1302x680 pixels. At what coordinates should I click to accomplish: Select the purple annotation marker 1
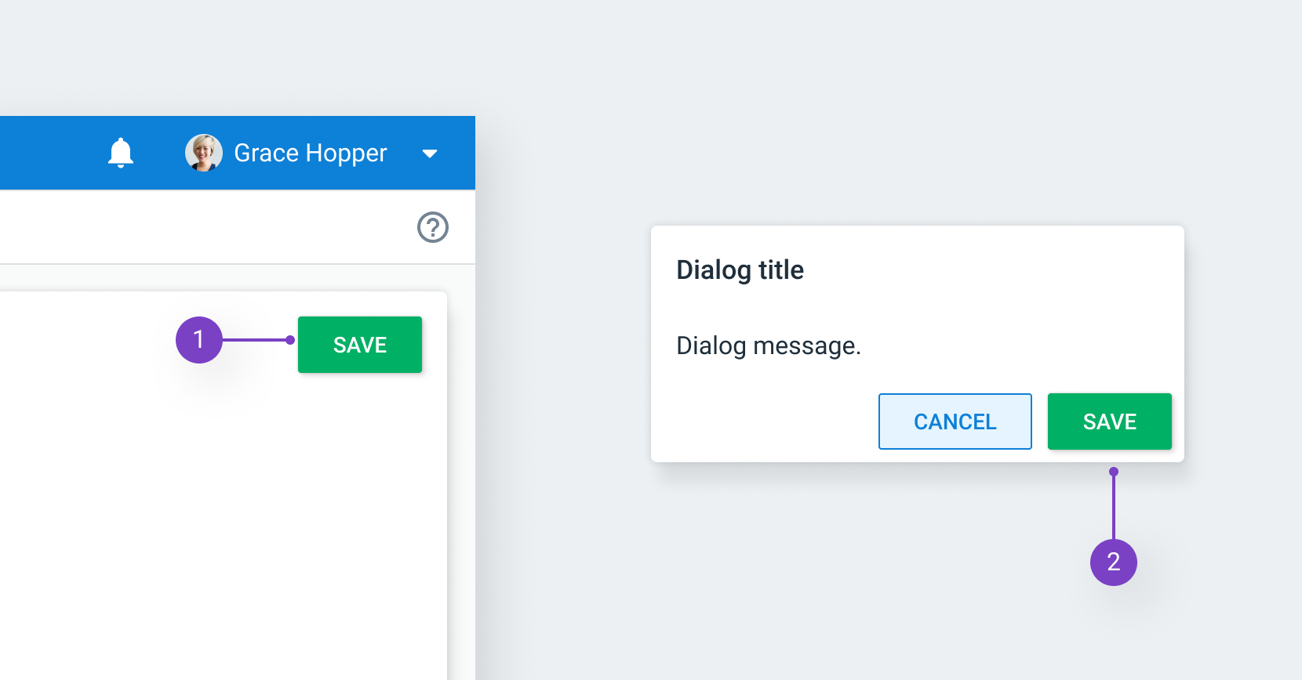199,340
